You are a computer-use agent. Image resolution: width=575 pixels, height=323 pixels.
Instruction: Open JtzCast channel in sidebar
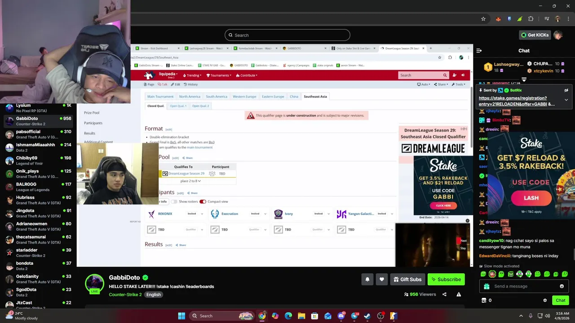tap(39, 305)
